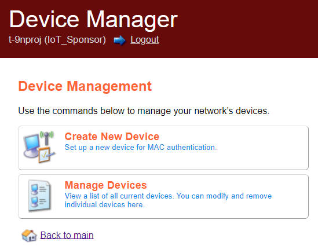The width and height of the screenshot is (318, 246).
Task: Click the computer with antenna icon
Action: coord(39,147)
